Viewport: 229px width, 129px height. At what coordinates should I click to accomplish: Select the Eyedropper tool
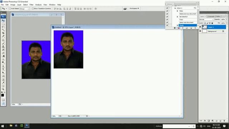point(3,83)
